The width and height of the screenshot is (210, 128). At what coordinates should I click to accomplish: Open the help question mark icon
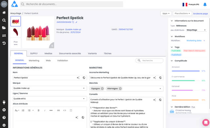pos(4,118)
